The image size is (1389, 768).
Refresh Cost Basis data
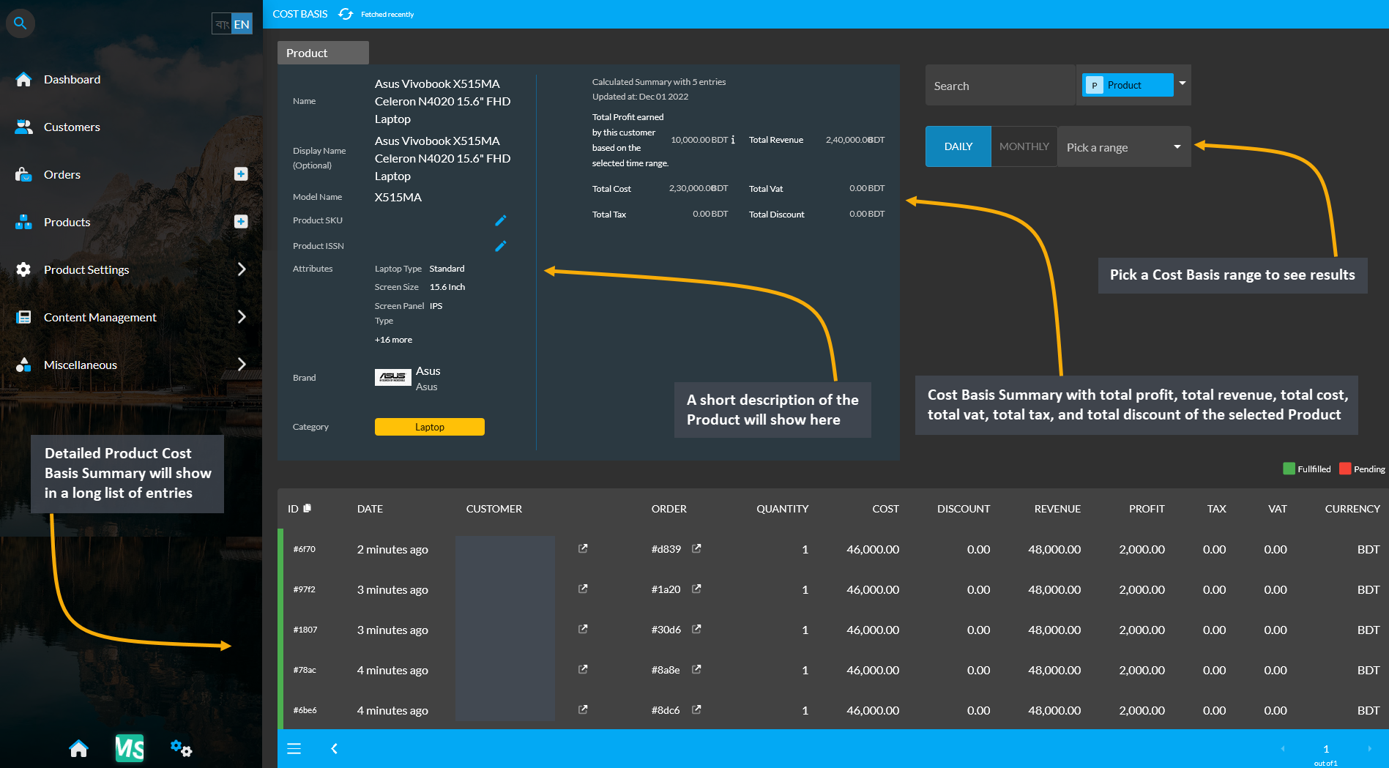point(346,14)
